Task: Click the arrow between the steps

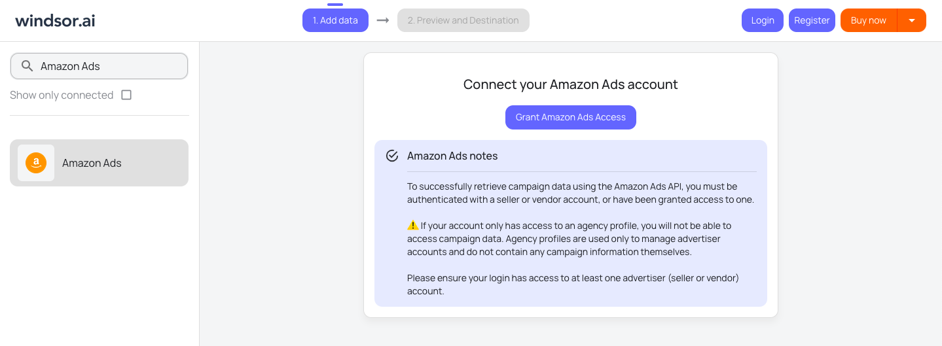Action: 383,20
